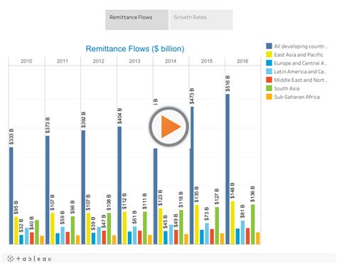
Task: Click the yellow $95 B bar in 2010
Action: coord(16,231)
